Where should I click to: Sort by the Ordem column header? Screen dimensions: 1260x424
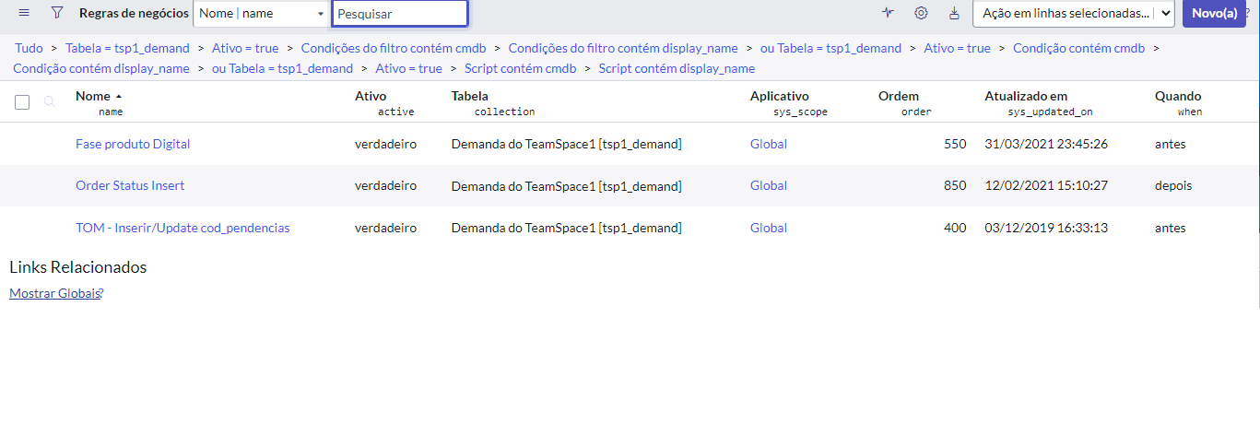(899, 96)
